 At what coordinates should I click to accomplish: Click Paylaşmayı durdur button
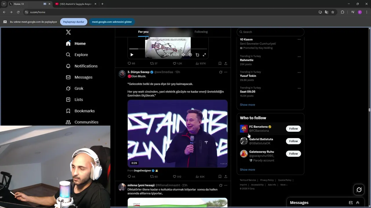point(74,22)
